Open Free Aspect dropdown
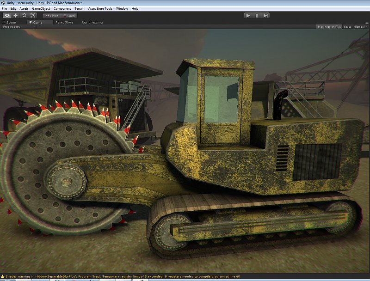Image resolution: width=370 pixels, height=281 pixels. tap(19, 27)
